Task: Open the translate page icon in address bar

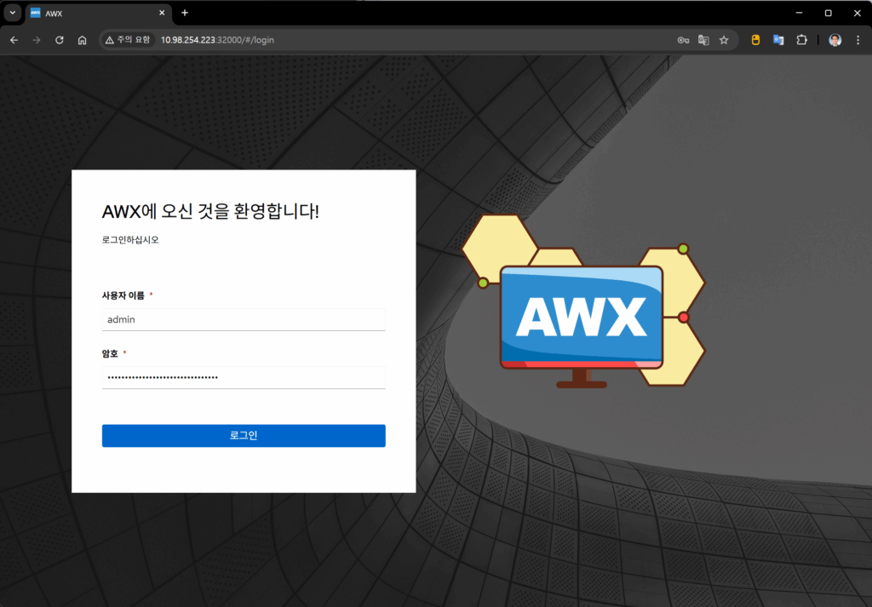Action: point(703,40)
